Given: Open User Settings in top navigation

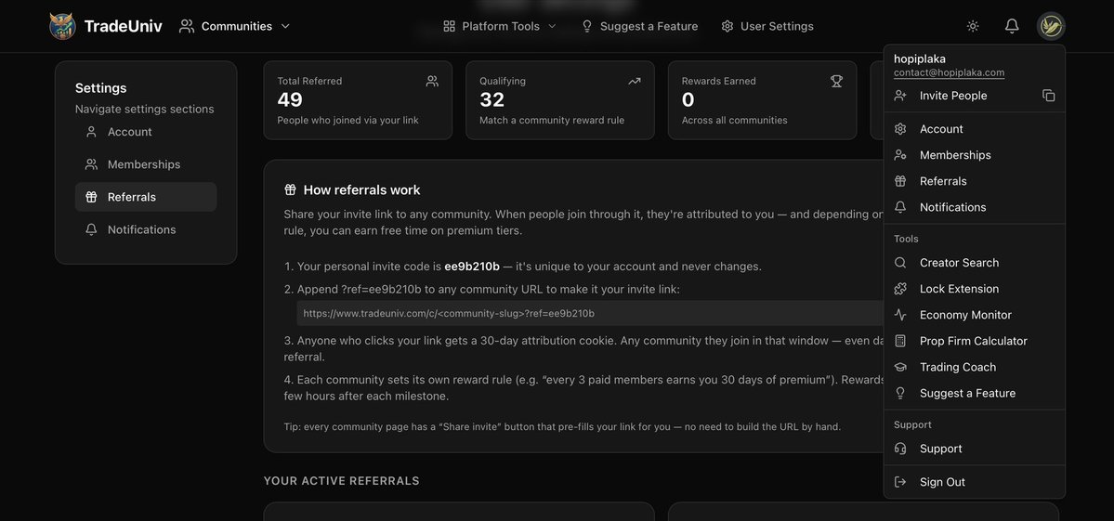Looking at the screenshot, I should pyautogui.click(x=767, y=26).
